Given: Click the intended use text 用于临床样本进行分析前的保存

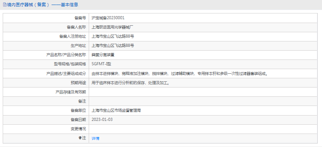Looking at the screenshot, I should (x=130, y=83).
